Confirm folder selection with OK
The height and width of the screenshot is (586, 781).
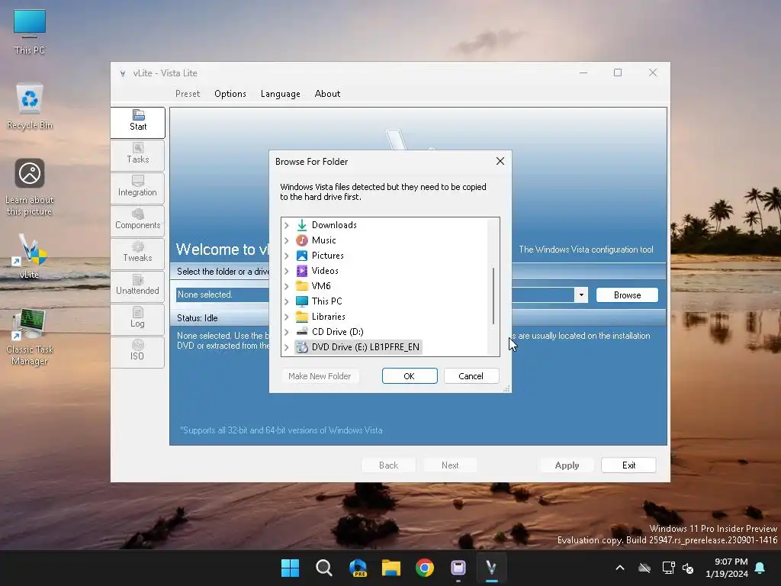click(410, 375)
